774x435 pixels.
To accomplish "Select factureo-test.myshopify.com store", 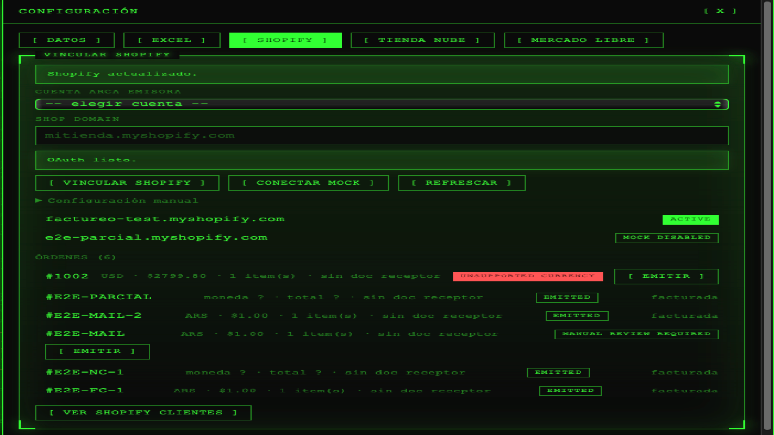I will (165, 219).
